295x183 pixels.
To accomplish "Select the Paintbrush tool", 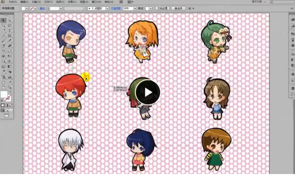I will (4, 40).
